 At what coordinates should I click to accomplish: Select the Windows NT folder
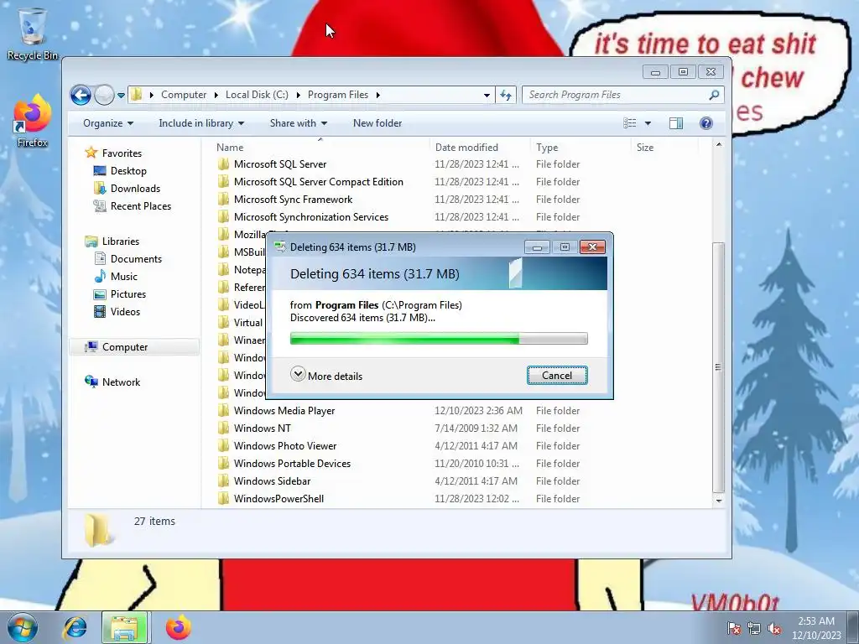pos(262,428)
